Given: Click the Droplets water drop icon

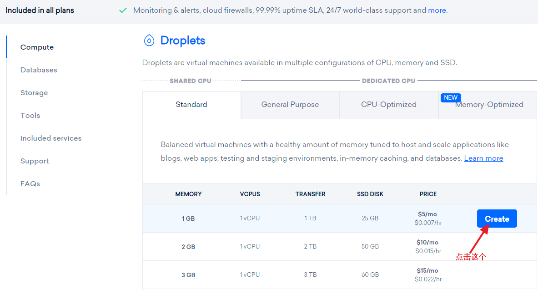Looking at the screenshot, I should click(x=149, y=41).
